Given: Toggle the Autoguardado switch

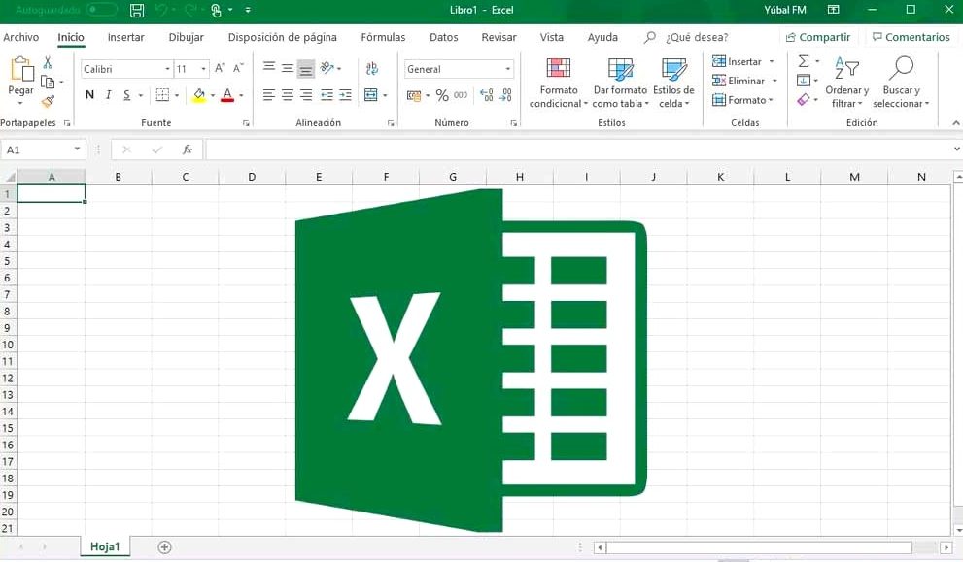Looking at the screenshot, I should click(101, 10).
